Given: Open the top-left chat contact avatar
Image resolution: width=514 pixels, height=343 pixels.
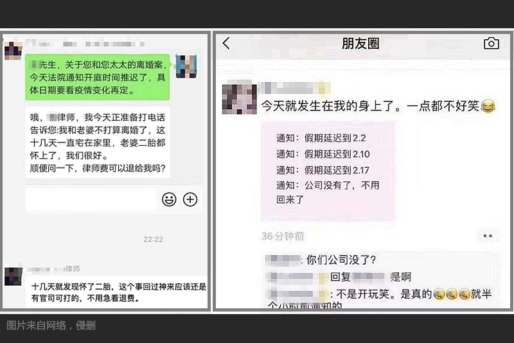Looking at the screenshot, I should (13, 49).
